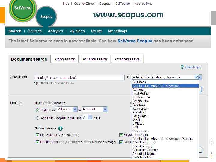
Task: Select Affiliation City in field list
Action: tap(165, 146)
